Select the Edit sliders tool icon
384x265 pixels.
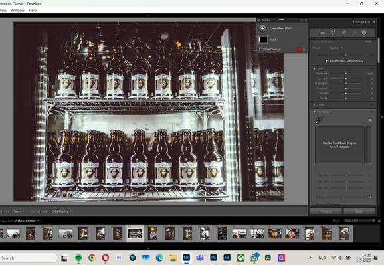tap(323, 33)
